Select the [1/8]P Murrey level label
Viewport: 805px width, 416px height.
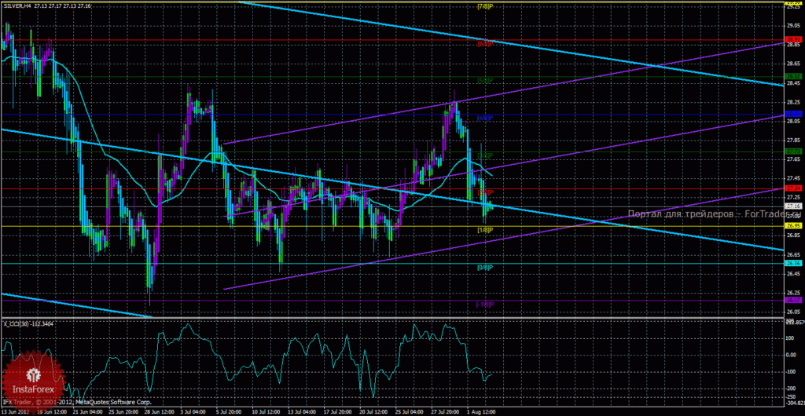[484, 229]
